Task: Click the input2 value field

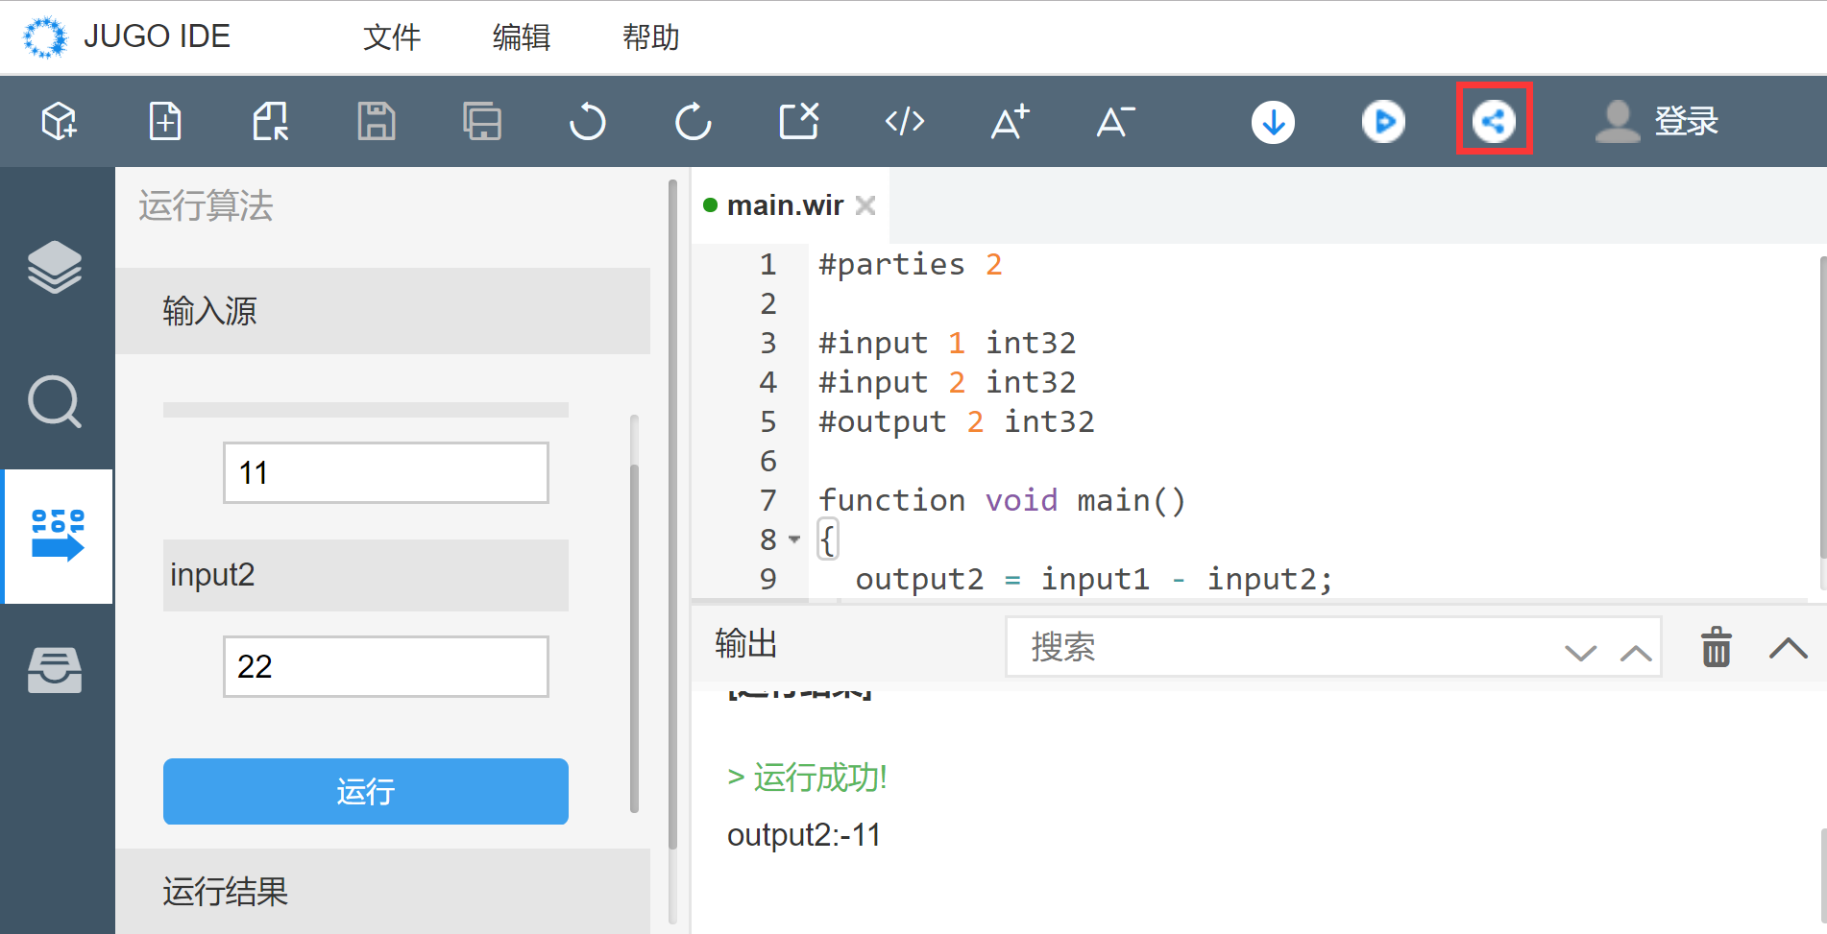Action: click(385, 666)
